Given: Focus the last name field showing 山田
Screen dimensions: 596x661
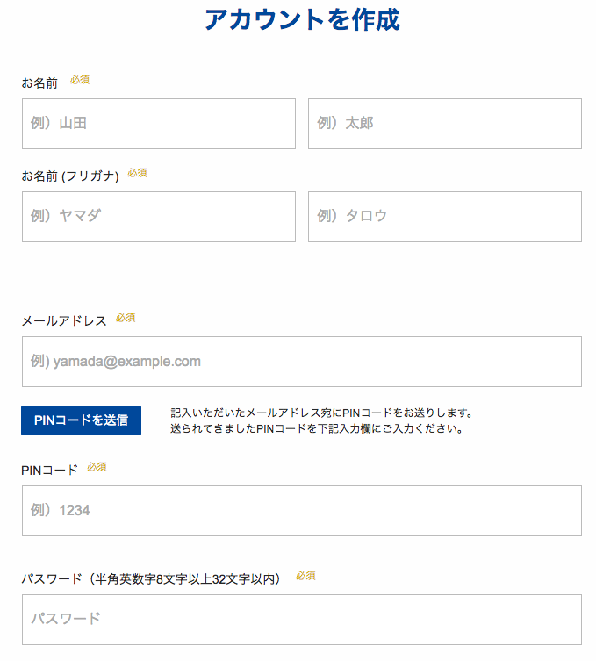Looking at the screenshot, I should 159,124.
